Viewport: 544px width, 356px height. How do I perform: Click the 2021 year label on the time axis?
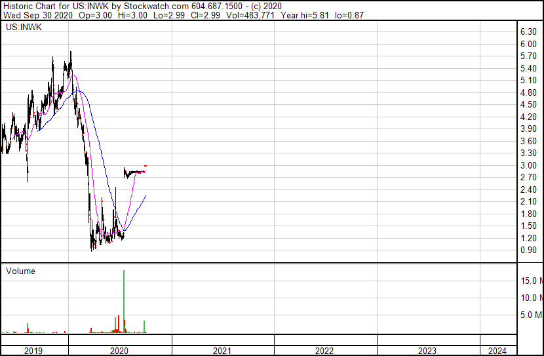click(222, 351)
